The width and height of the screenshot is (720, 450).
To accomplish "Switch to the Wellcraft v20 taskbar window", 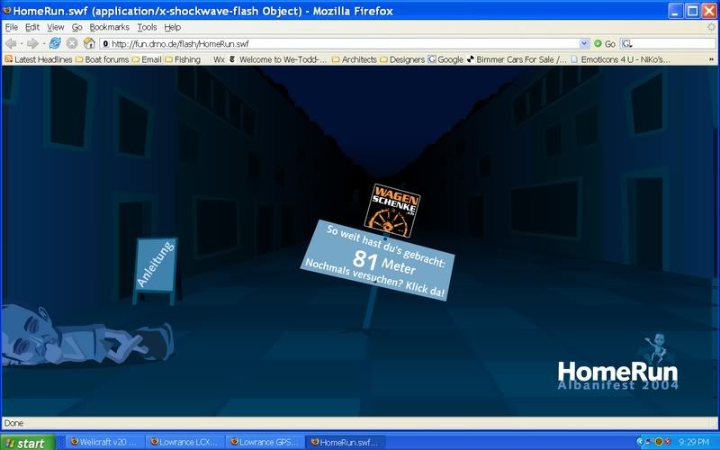I will (106, 442).
